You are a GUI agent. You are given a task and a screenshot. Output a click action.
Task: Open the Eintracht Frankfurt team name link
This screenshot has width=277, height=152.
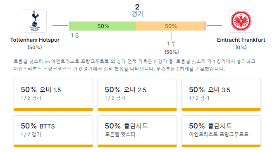coord(241,40)
